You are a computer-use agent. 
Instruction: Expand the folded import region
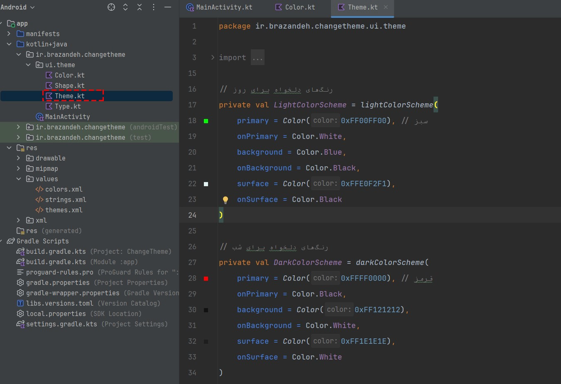213,58
